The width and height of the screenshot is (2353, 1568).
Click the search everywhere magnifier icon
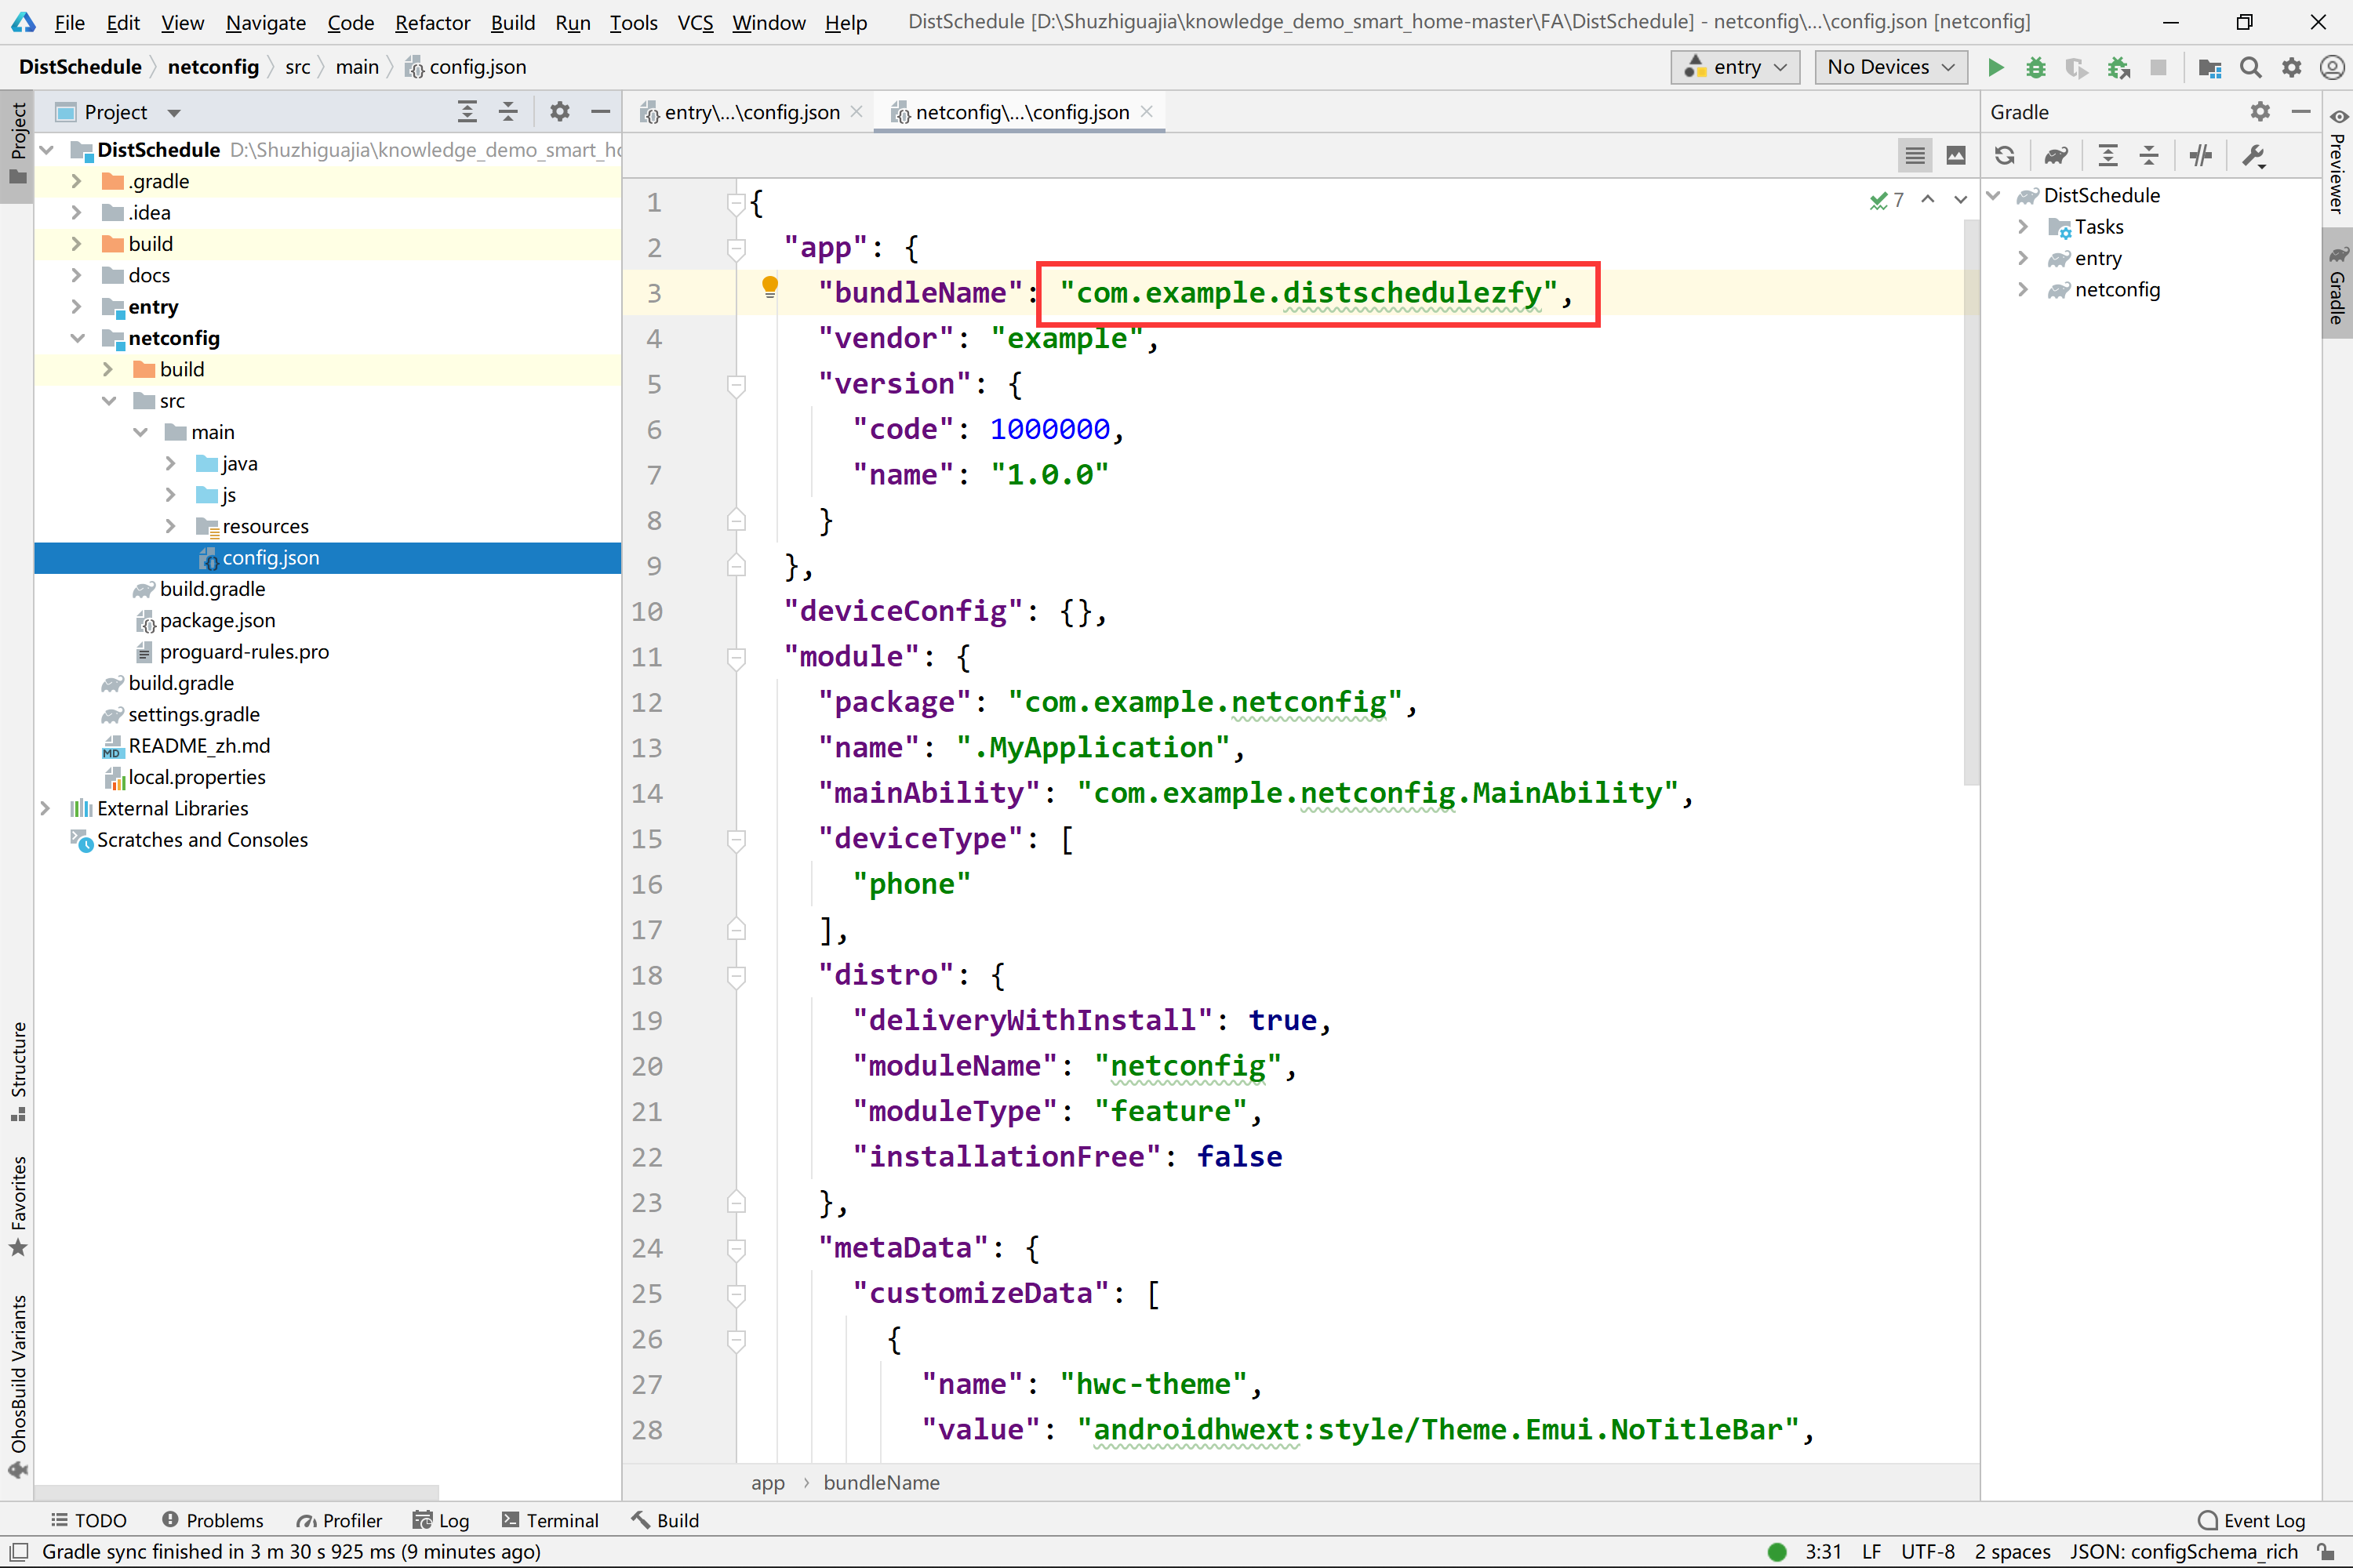(x=2250, y=67)
